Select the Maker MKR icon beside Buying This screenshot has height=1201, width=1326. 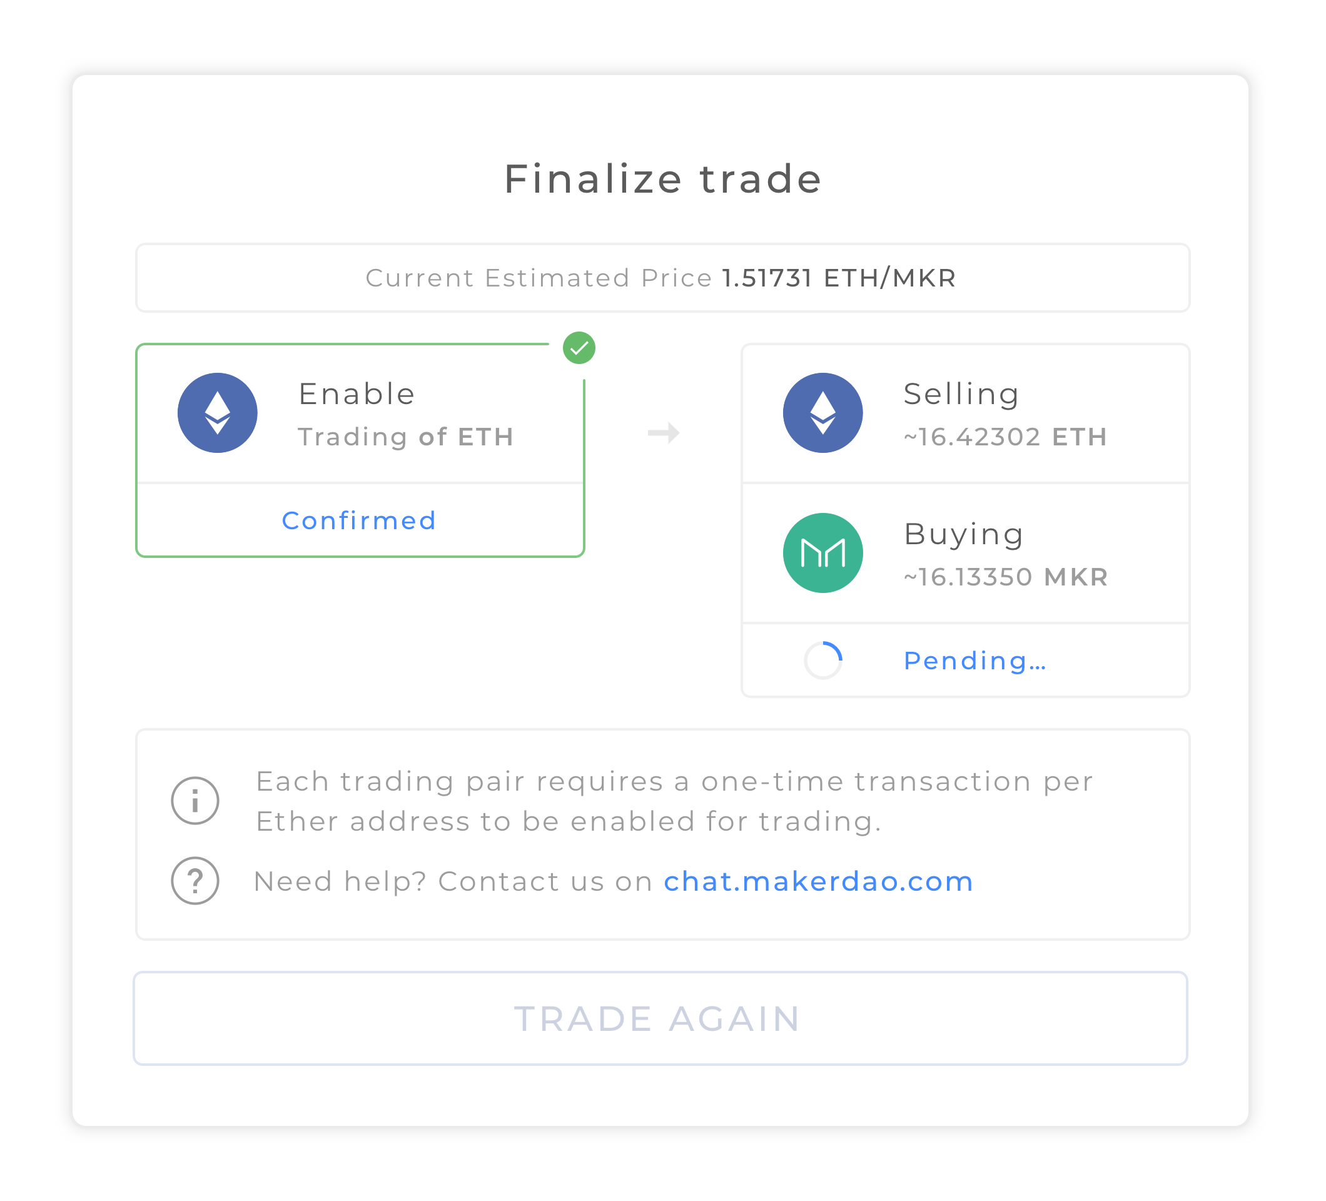[x=822, y=552]
